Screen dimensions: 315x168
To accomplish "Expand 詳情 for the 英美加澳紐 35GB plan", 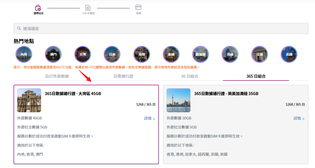I will pyautogui.click(x=299, y=118).
